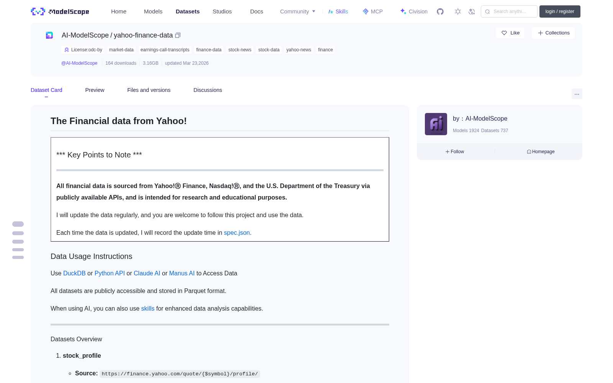The height and width of the screenshot is (383, 613).
Task: Click login / register button
Action: click(x=560, y=11)
